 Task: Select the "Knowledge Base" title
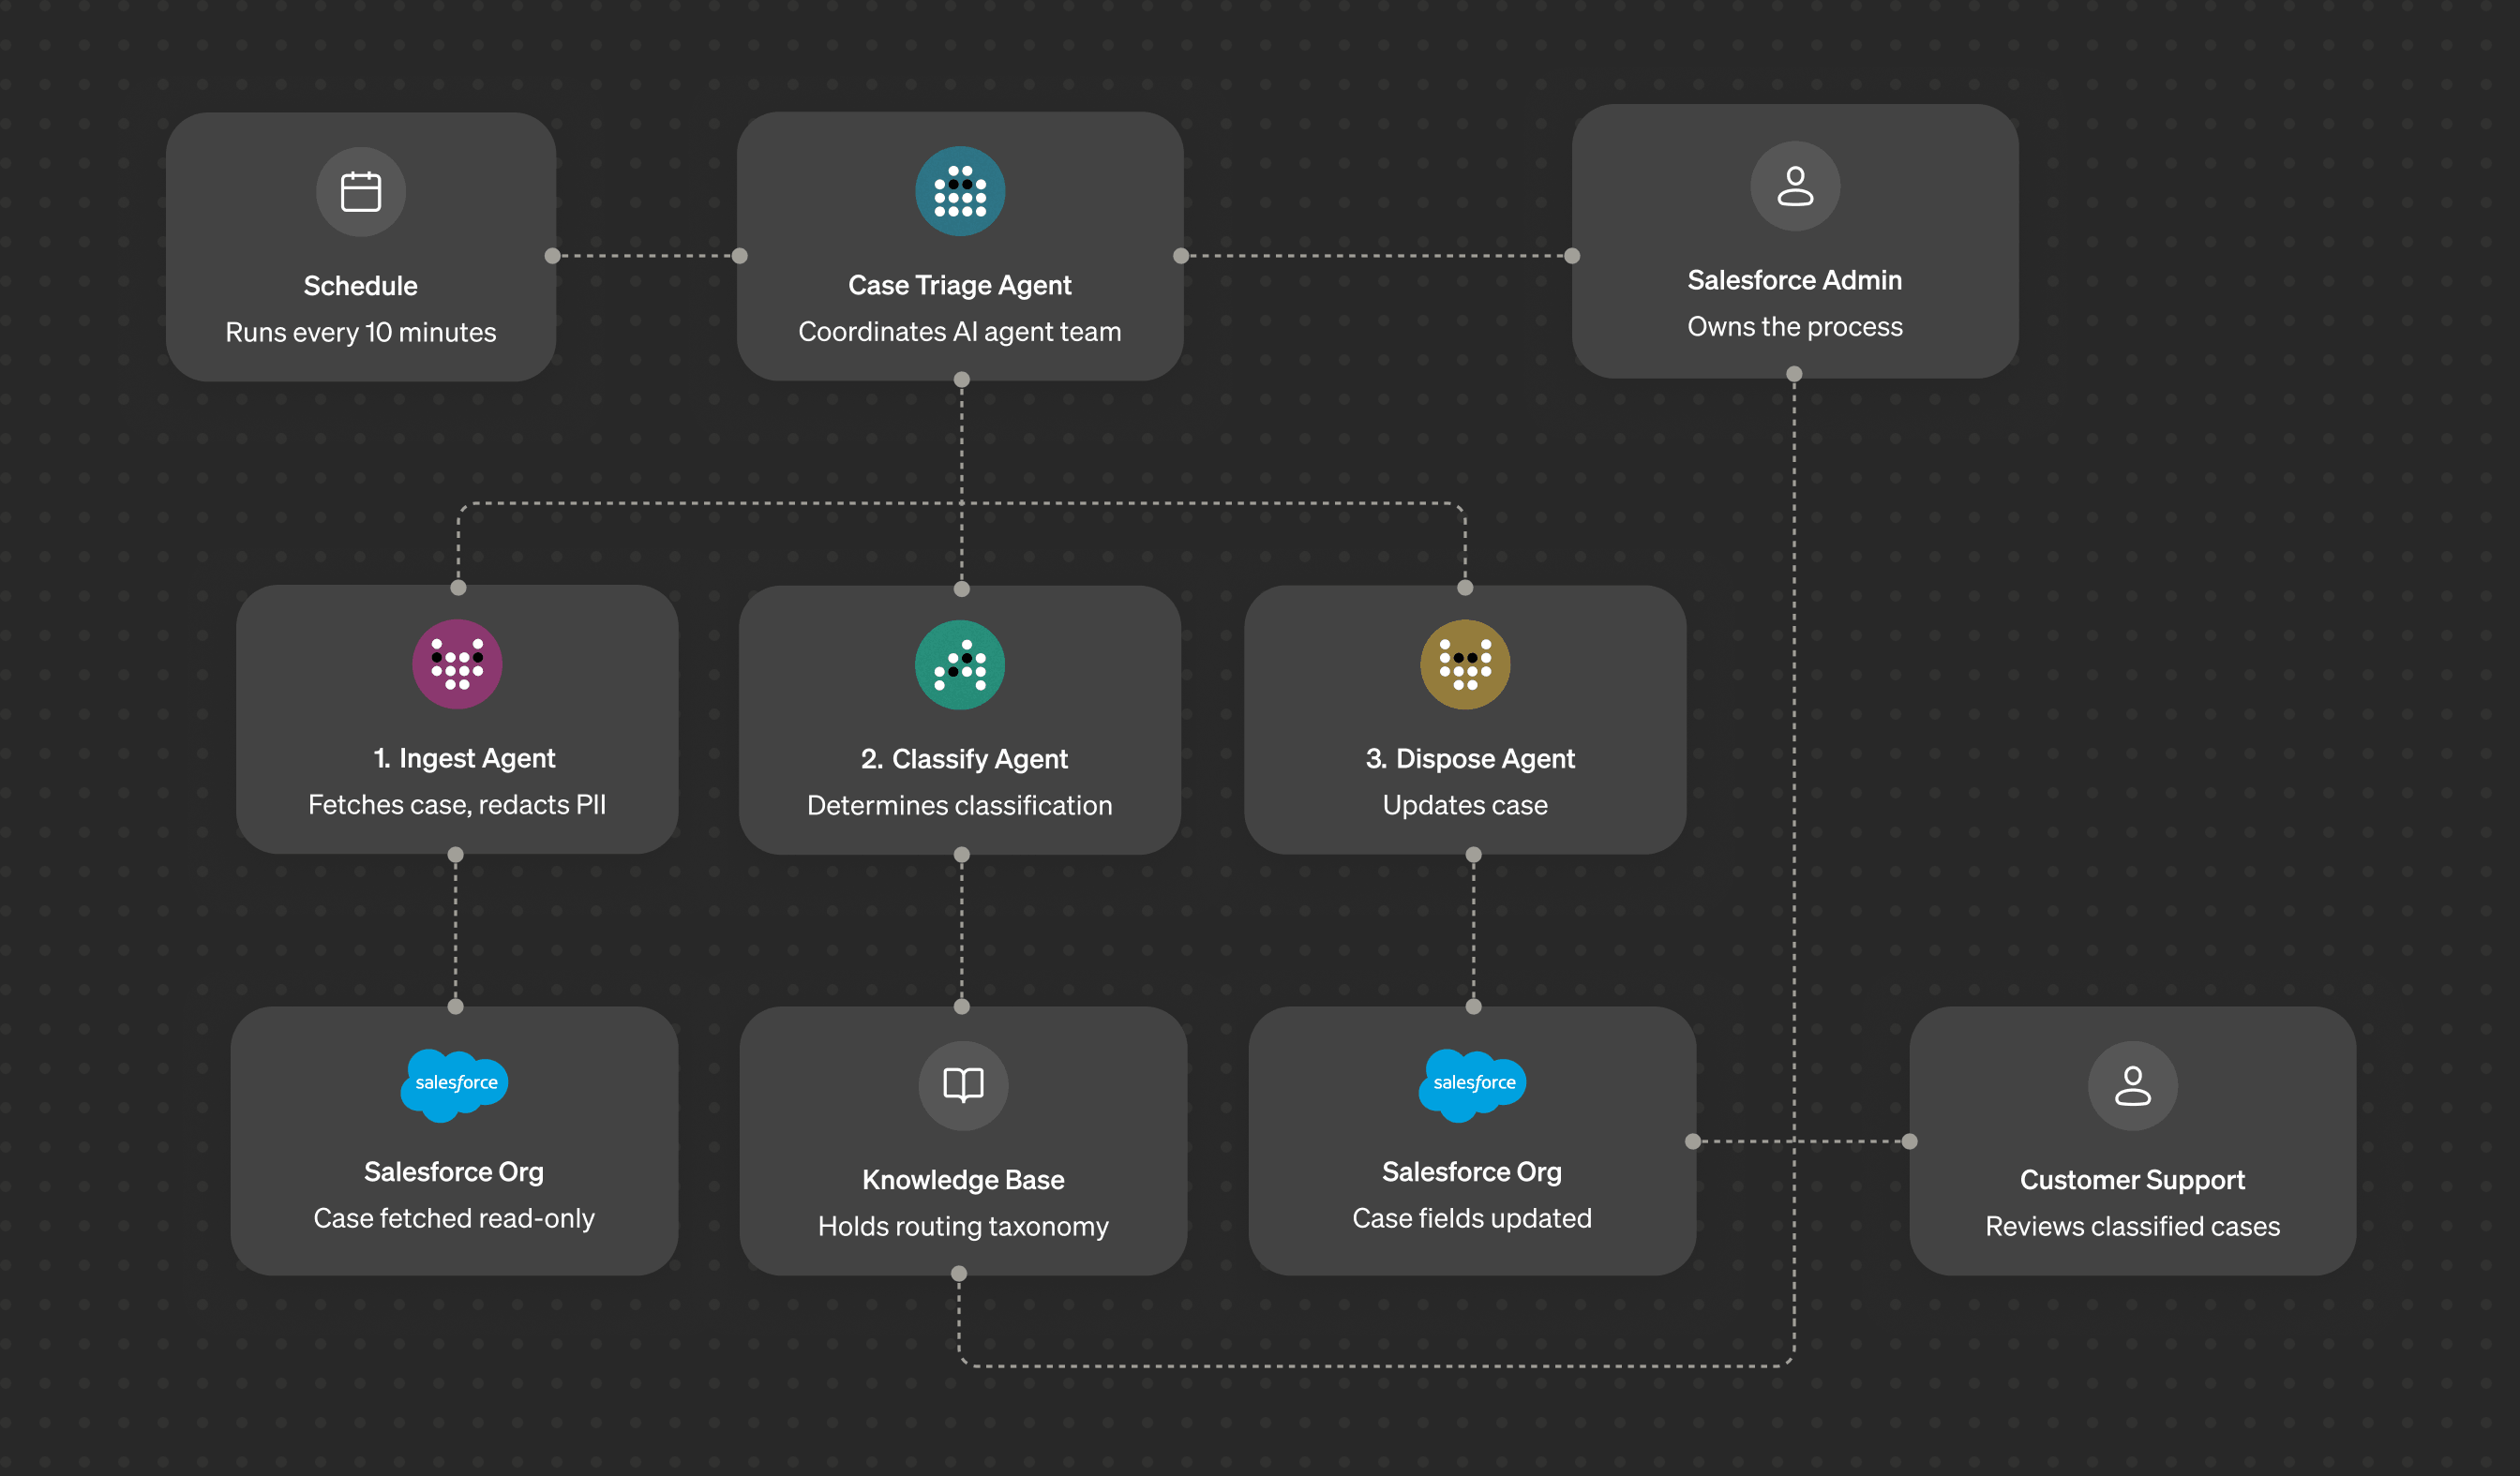pos(963,1180)
